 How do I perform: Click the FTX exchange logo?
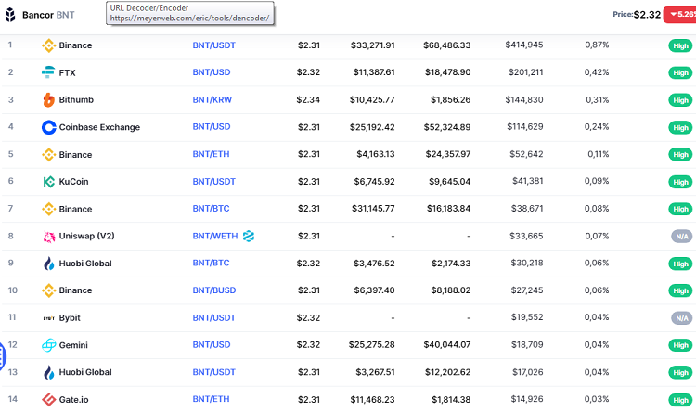[48, 72]
